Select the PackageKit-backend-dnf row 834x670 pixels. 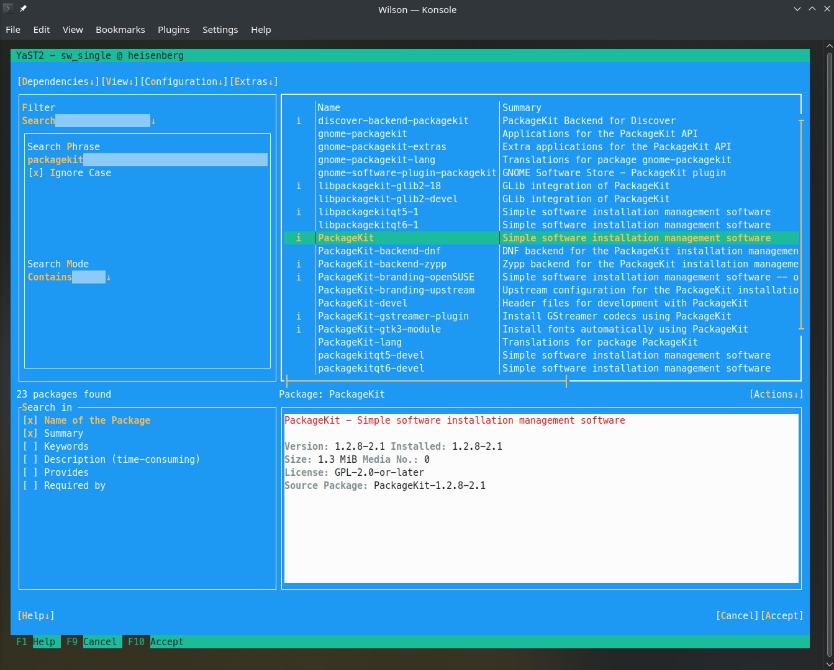541,251
